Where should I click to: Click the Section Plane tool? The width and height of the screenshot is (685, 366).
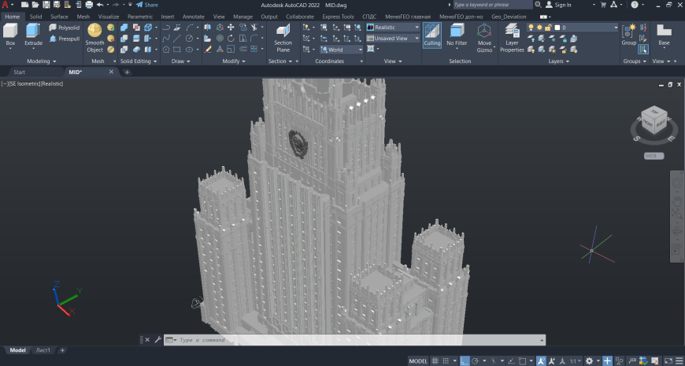point(283,38)
